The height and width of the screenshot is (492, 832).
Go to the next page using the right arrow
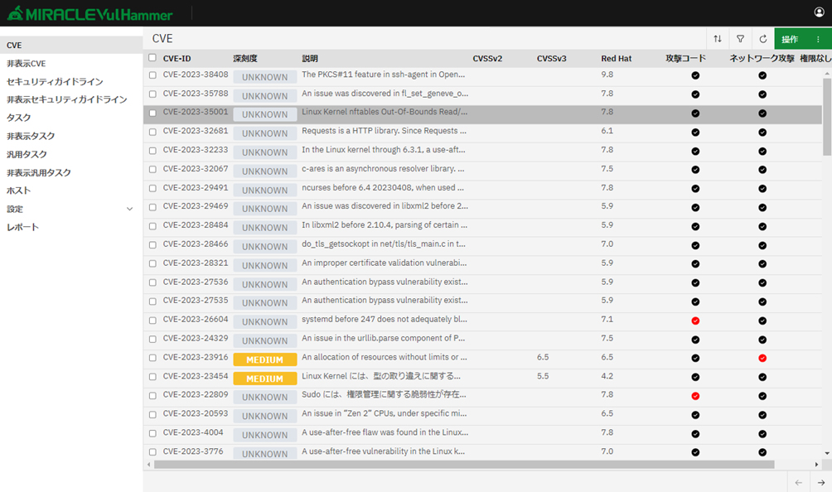click(x=821, y=483)
